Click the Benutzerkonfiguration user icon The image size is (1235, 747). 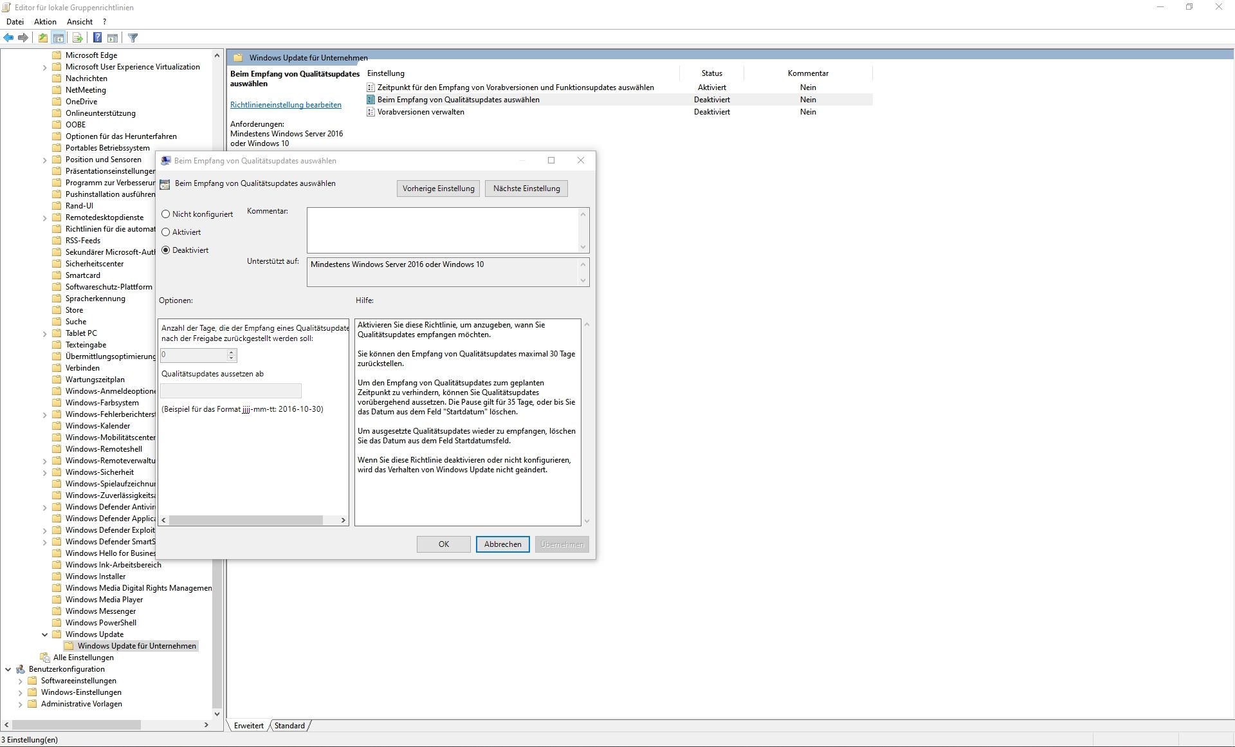coord(20,669)
